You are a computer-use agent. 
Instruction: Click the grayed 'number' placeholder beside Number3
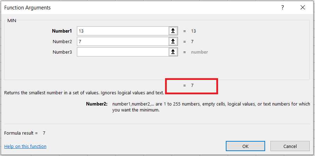pyautogui.click(x=199, y=52)
